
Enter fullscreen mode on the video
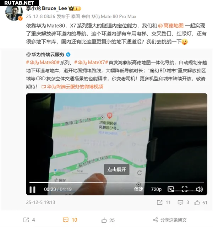185,189
